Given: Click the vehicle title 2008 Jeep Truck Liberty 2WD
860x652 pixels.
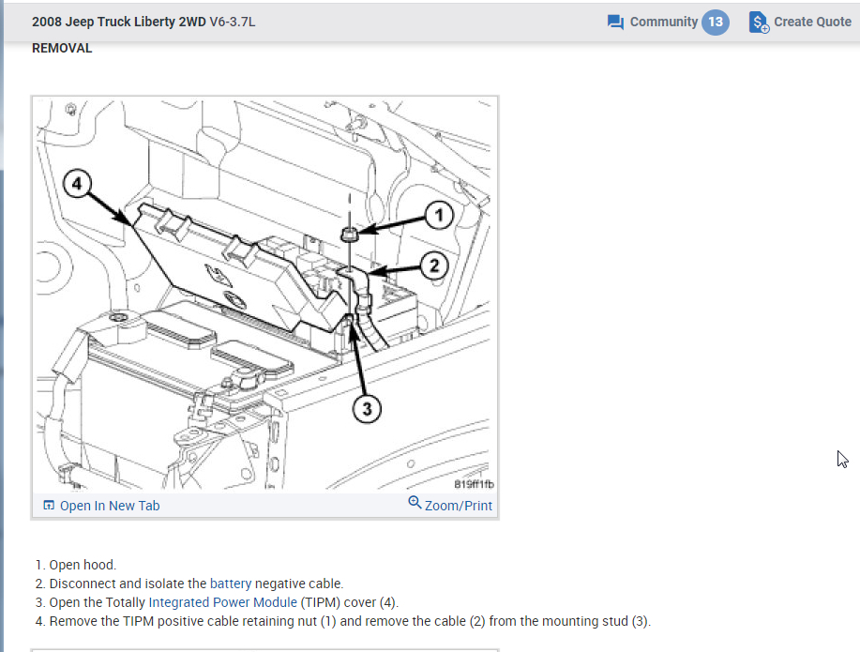Looking at the screenshot, I should pyautogui.click(x=118, y=22).
